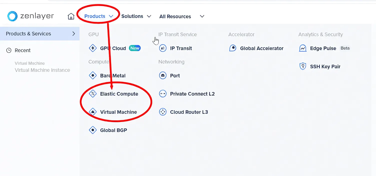Image resolution: width=376 pixels, height=176 pixels.
Task: Click the Recent clock icon
Action: point(9,50)
